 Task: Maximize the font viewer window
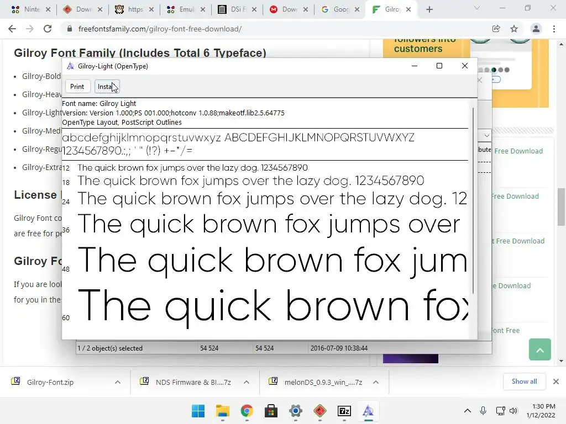coord(439,66)
